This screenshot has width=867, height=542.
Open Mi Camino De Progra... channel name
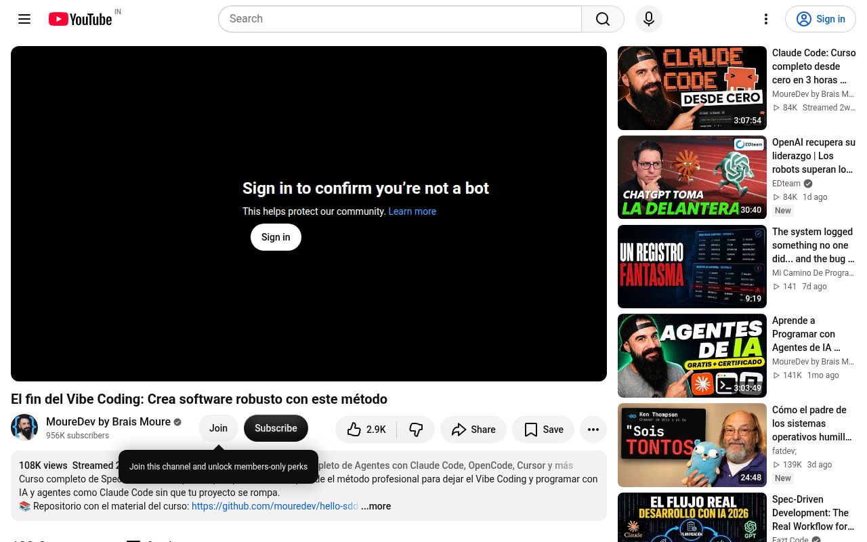pos(813,273)
